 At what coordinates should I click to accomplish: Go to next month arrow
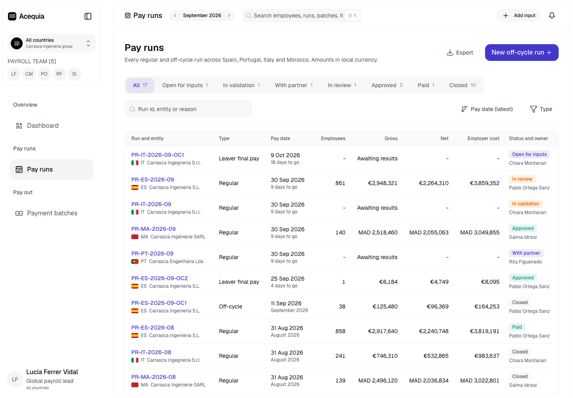229,16
